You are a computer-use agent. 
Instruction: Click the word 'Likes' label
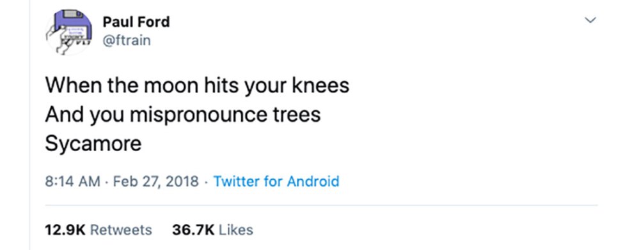236,230
